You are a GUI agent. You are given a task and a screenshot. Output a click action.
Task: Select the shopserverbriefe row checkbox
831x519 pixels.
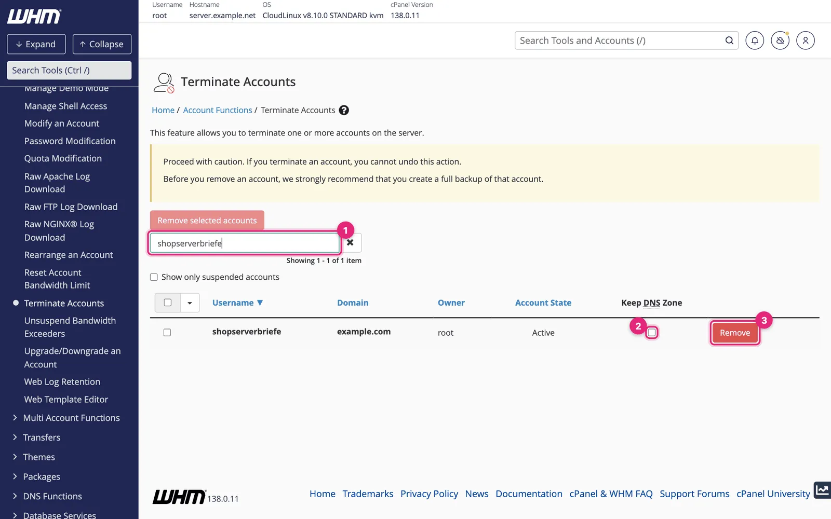tap(167, 332)
